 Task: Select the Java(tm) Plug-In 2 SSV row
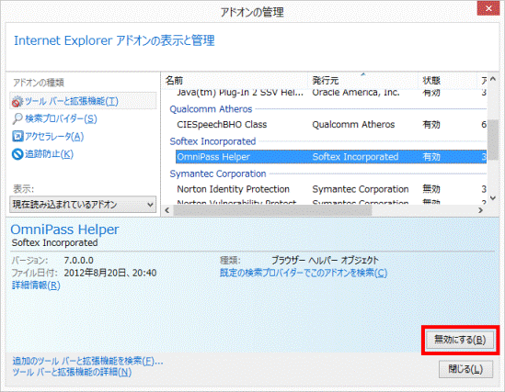coord(331,92)
